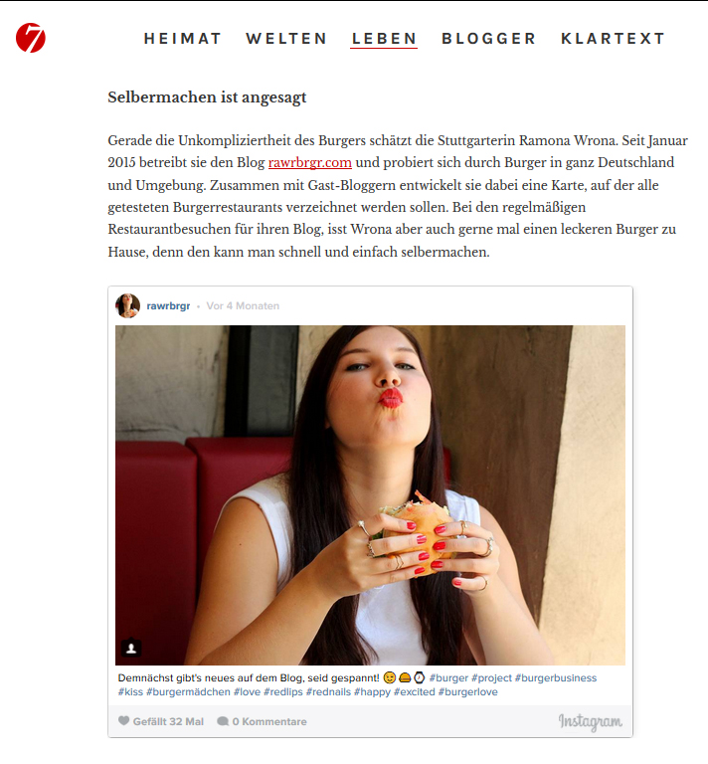
Task: Click the tagged people icon on photo
Action: tap(131, 648)
